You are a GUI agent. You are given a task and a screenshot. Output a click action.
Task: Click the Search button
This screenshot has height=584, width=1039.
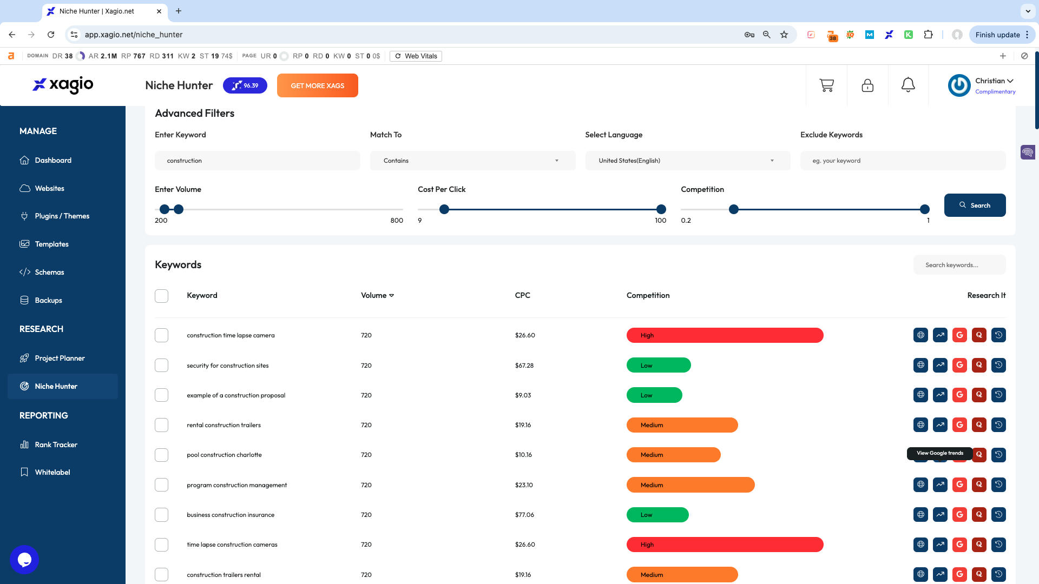975,205
